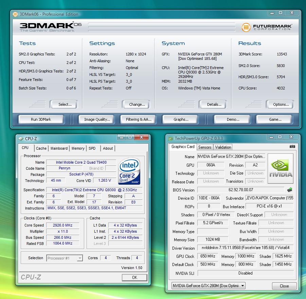Viewport: 306px width, 299px height.
Task: Click the Multiplier value x 11.0
Action: tap(62, 231)
